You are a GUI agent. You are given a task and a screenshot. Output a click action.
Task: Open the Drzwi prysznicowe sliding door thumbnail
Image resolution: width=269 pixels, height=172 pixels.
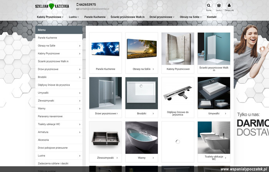click(105, 93)
